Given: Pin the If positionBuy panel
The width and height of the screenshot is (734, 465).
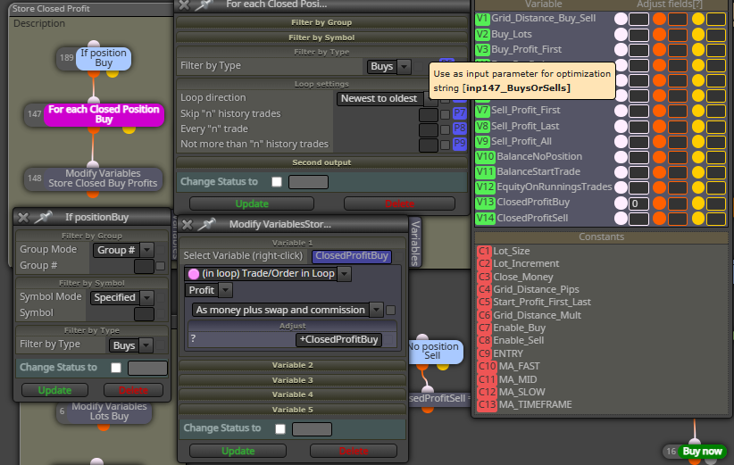Looking at the screenshot, I should click(x=43, y=217).
